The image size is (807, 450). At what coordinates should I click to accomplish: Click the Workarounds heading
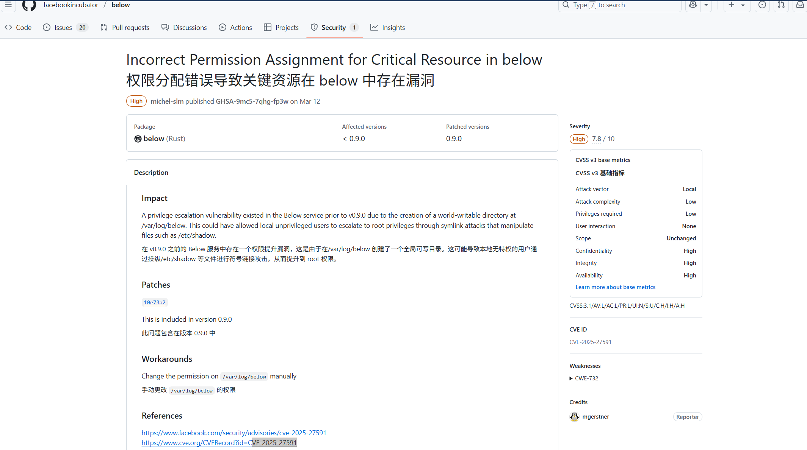coord(167,359)
